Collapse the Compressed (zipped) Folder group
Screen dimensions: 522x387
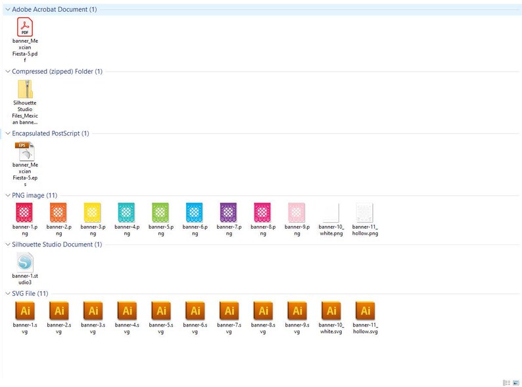click(8, 71)
